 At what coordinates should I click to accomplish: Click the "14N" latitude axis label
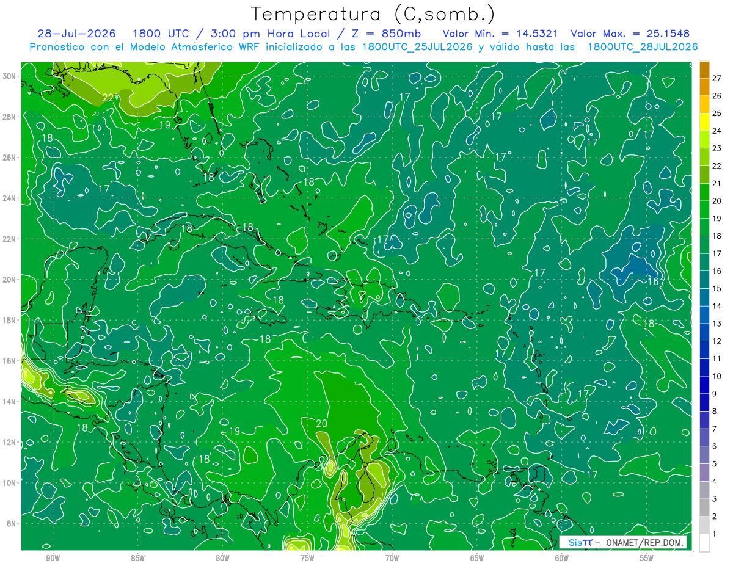click(10, 402)
